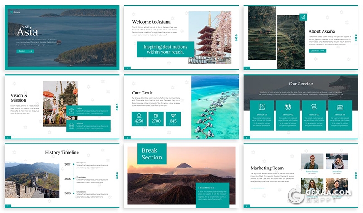Click the signpost icon in Service 03
This screenshot has width=363, height=213.
314,107
